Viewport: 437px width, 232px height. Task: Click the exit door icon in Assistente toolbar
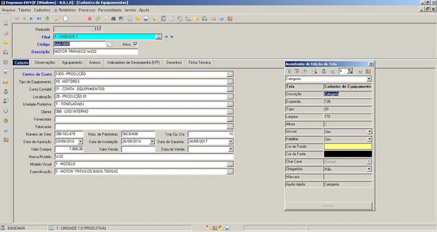pyautogui.click(x=368, y=72)
